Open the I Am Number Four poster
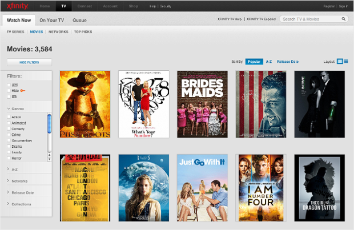The image size is (354, 230). [x=261, y=188]
